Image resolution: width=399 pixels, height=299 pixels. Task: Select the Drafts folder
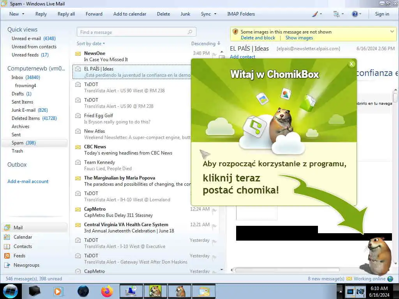point(21,93)
